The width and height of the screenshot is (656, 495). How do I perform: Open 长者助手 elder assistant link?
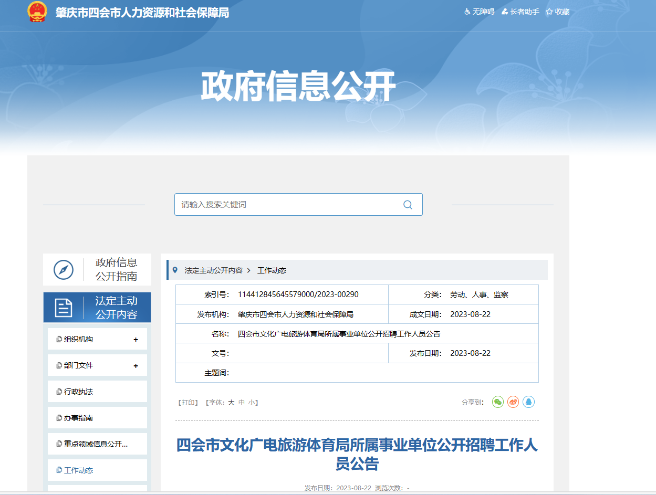[x=520, y=12]
